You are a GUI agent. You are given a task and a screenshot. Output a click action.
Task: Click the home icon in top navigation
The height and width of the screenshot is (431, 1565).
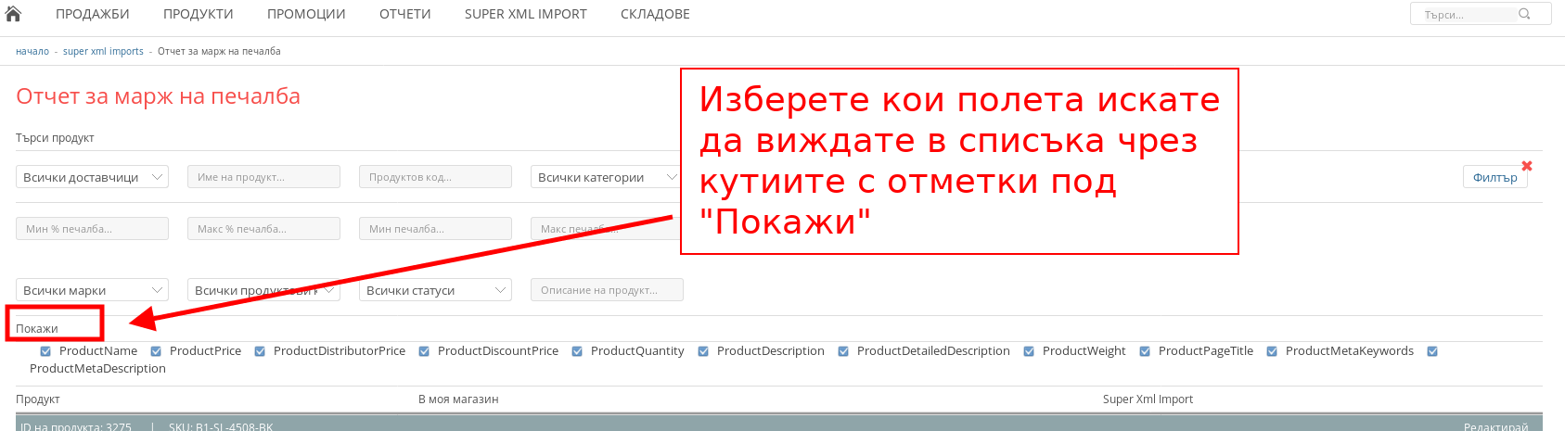coord(13,14)
